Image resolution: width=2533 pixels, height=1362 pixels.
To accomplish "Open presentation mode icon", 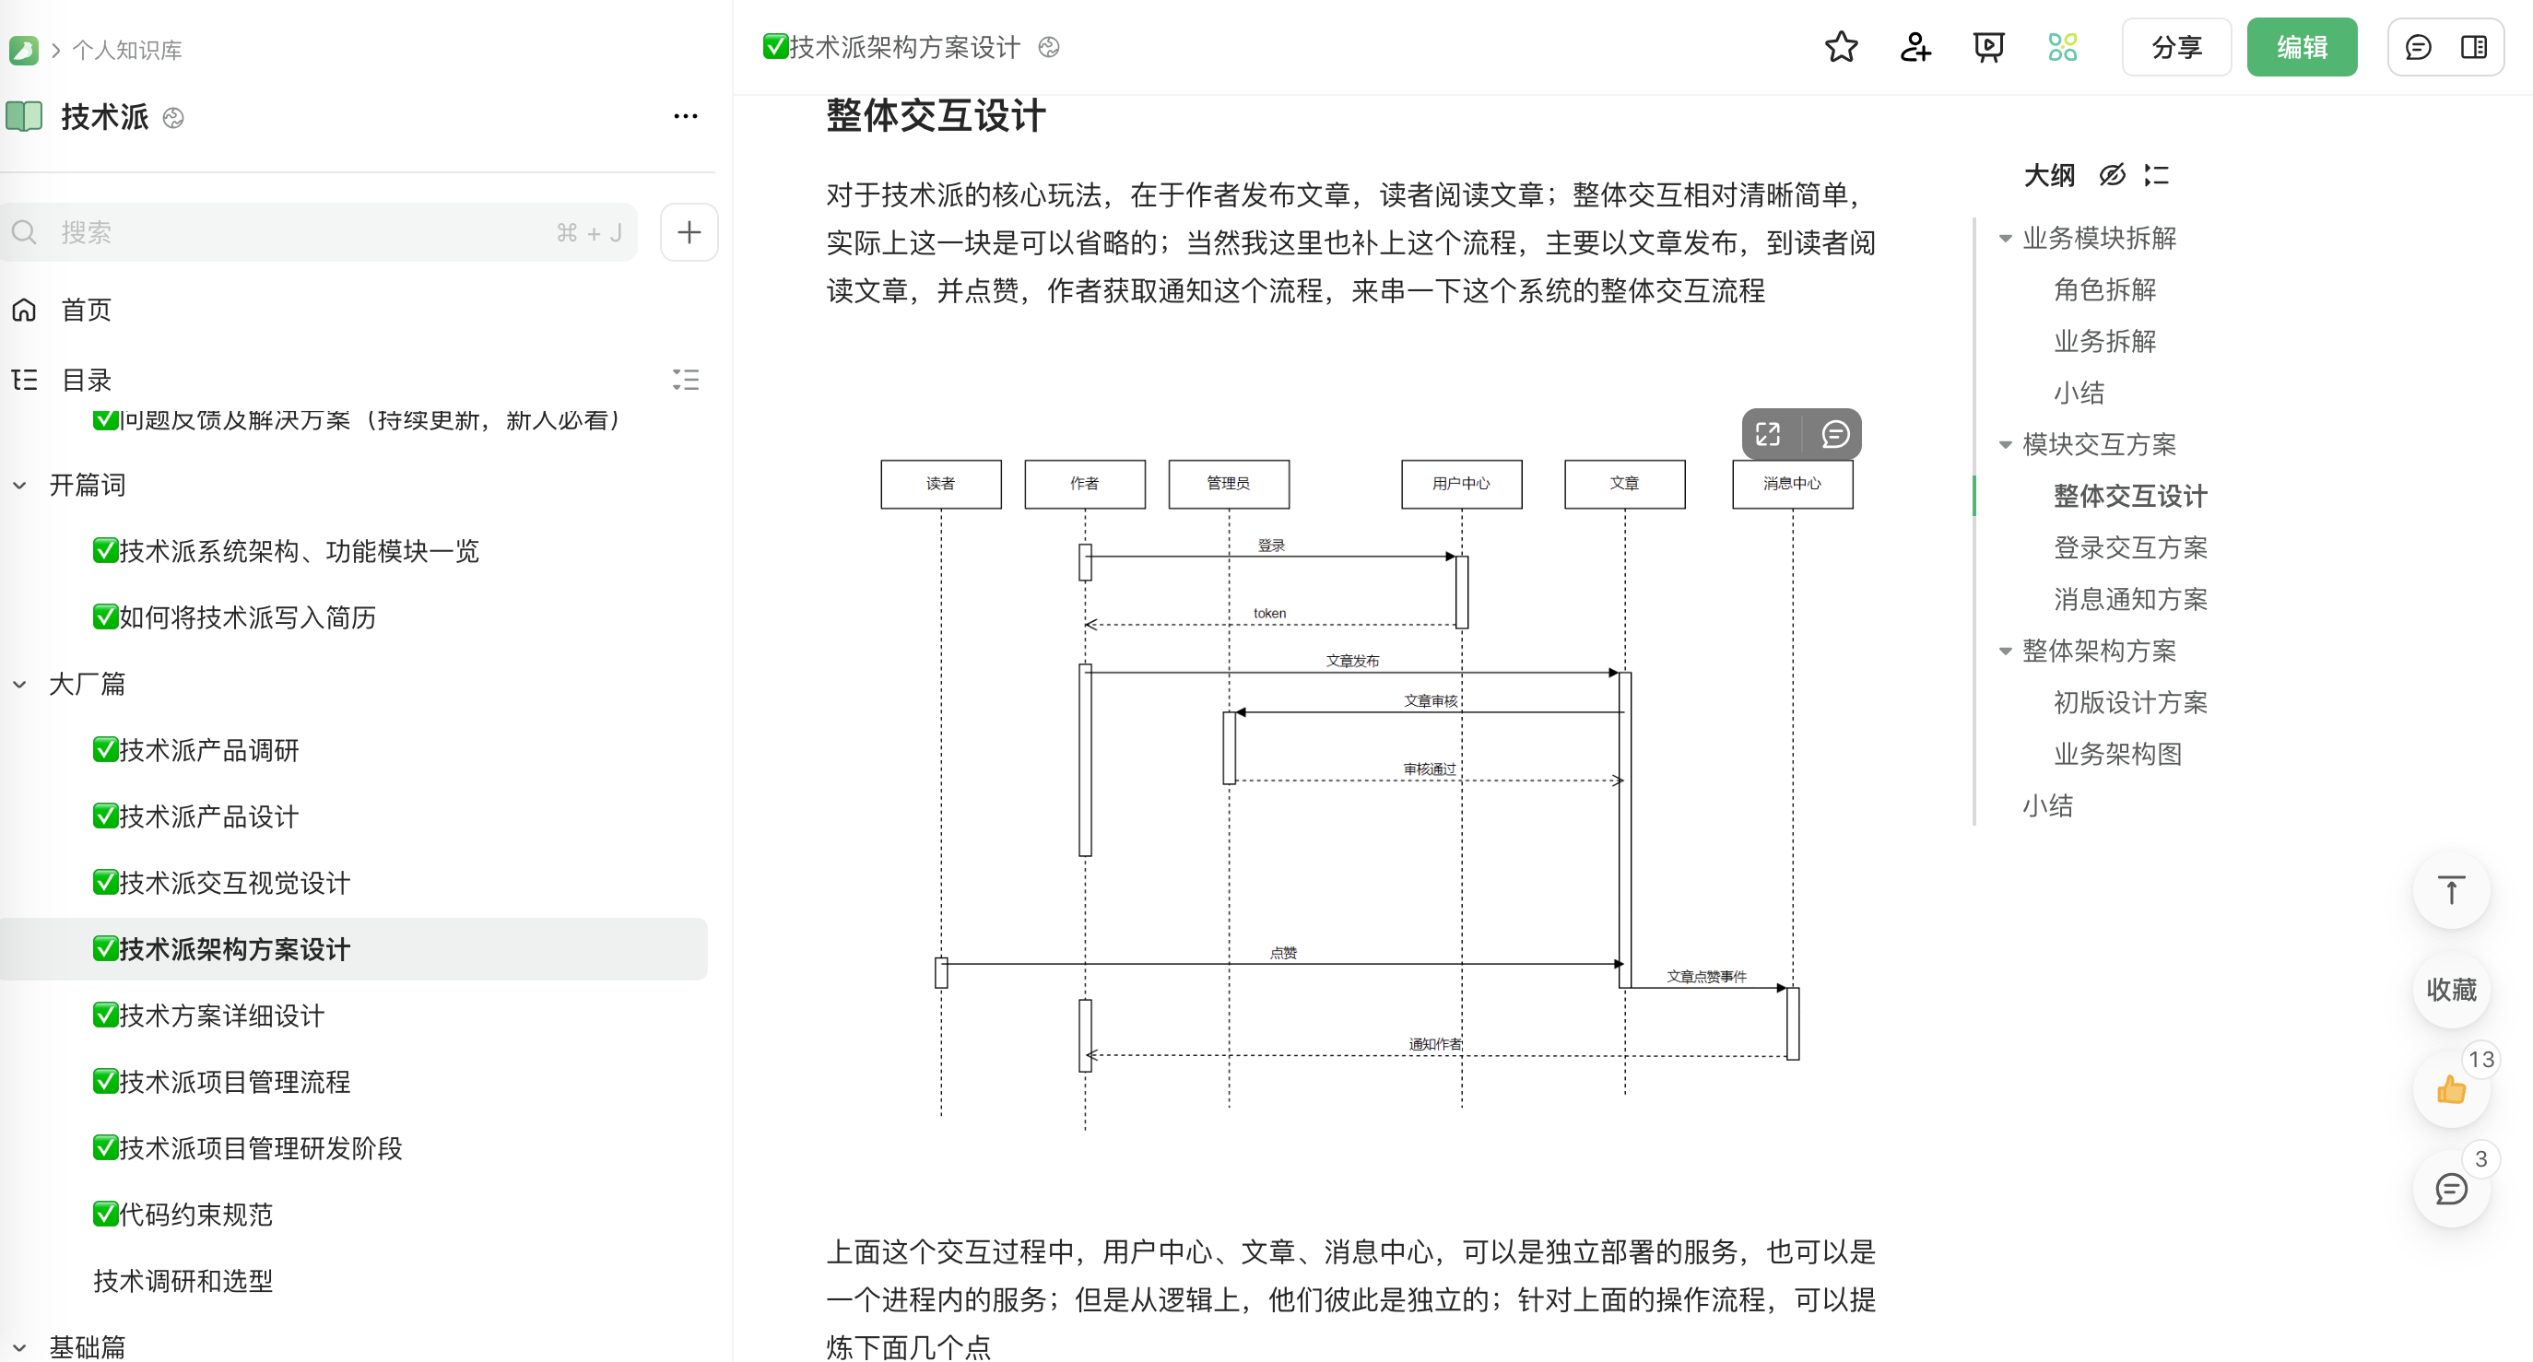I will tap(1988, 47).
